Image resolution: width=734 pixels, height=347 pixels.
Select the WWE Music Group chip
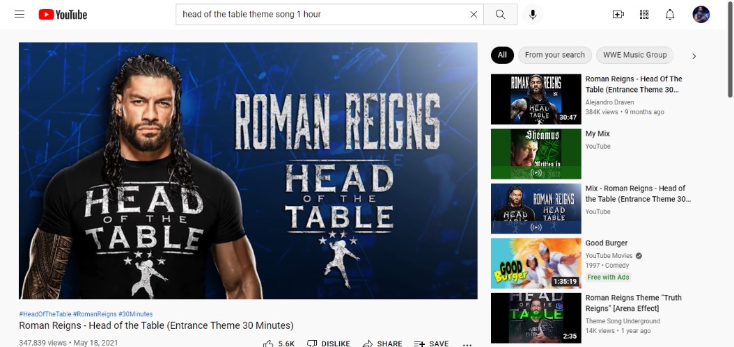coord(634,55)
